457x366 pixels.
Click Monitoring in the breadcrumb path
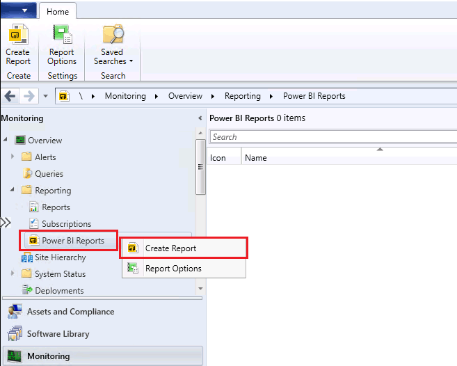point(125,96)
